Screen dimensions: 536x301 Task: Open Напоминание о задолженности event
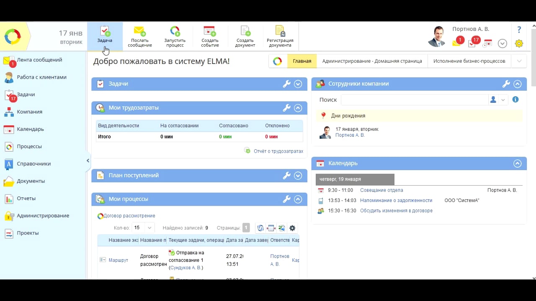click(396, 201)
